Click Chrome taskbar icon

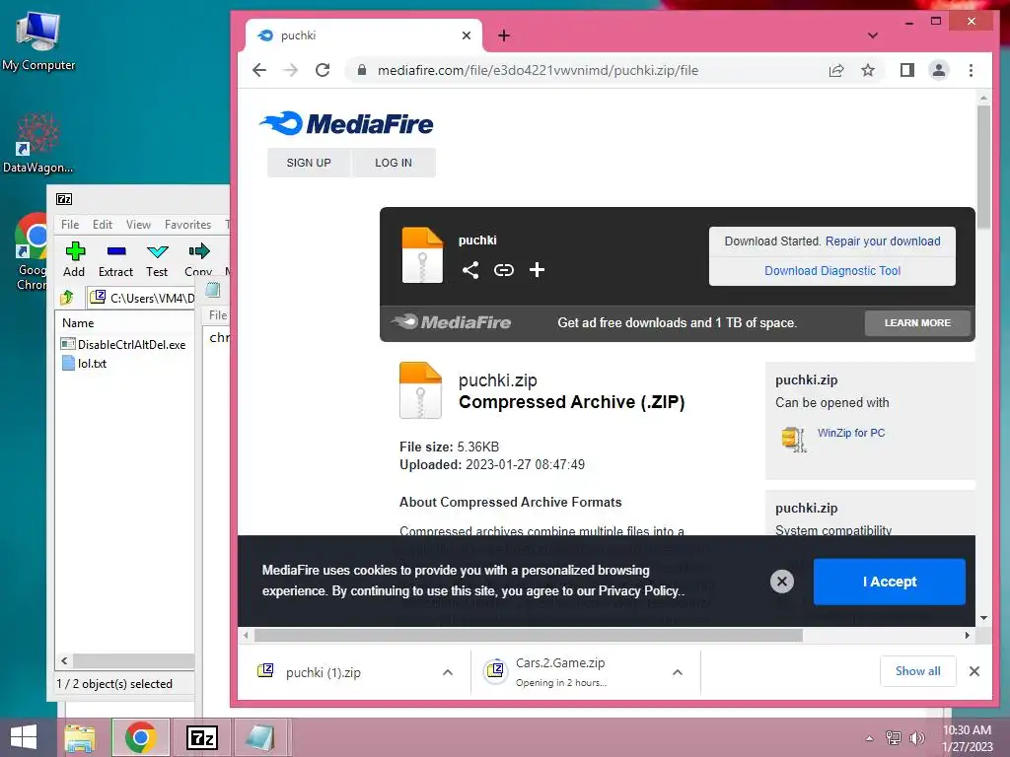point(140,737)
